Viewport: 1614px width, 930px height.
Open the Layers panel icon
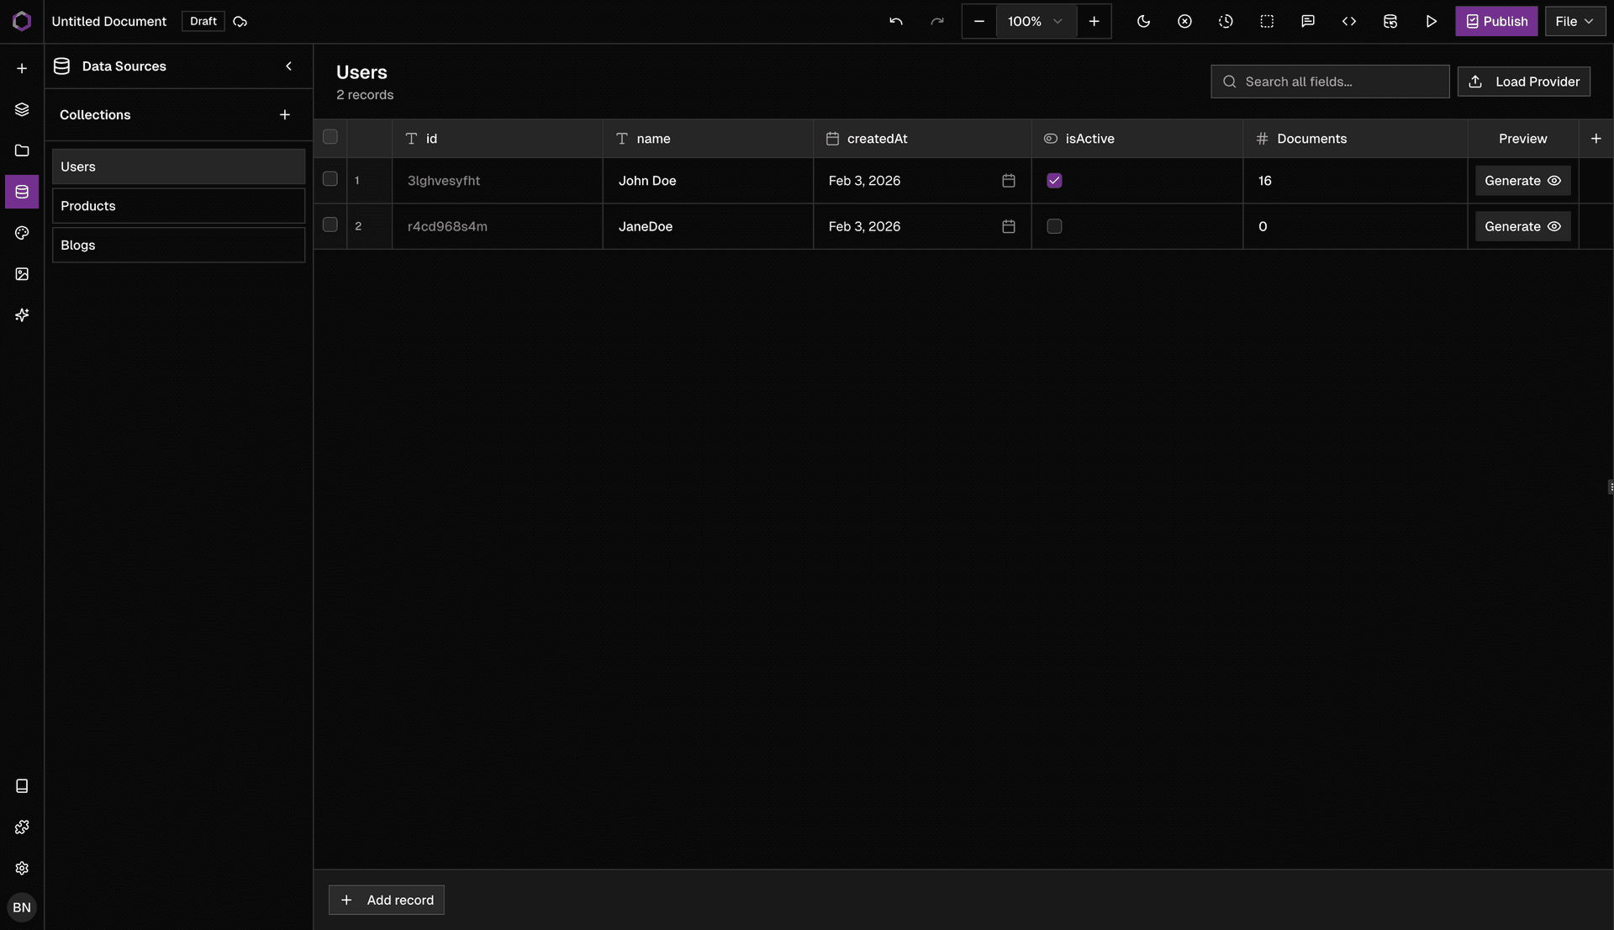click(21, 109)
